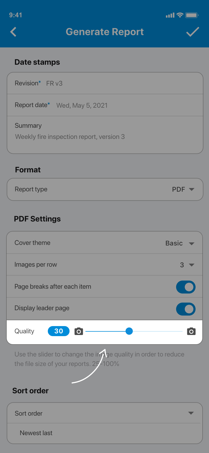Open the Images per row dropdown
The width and height of the screenshot is (209, 453).
click(x=187, y=265)
